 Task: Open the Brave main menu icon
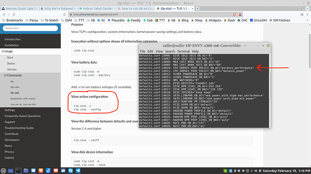tap(307, 14)
